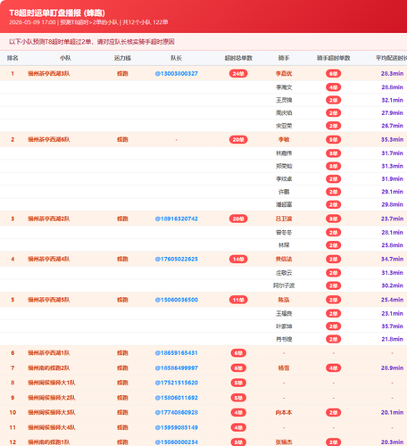Click the 29.1min average delivery time
This screenshot has width=407, height=446.
tap(392, 192)
